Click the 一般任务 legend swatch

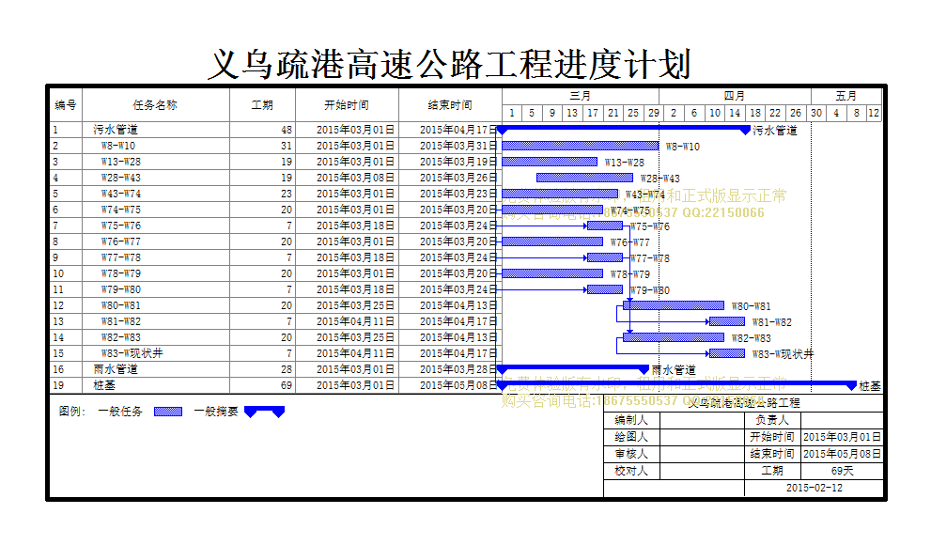168,412
